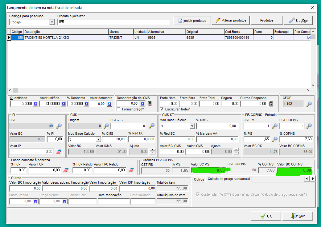
Task: Click calculator icon after Outras Despesas
Action: click(x=271, y=104)
